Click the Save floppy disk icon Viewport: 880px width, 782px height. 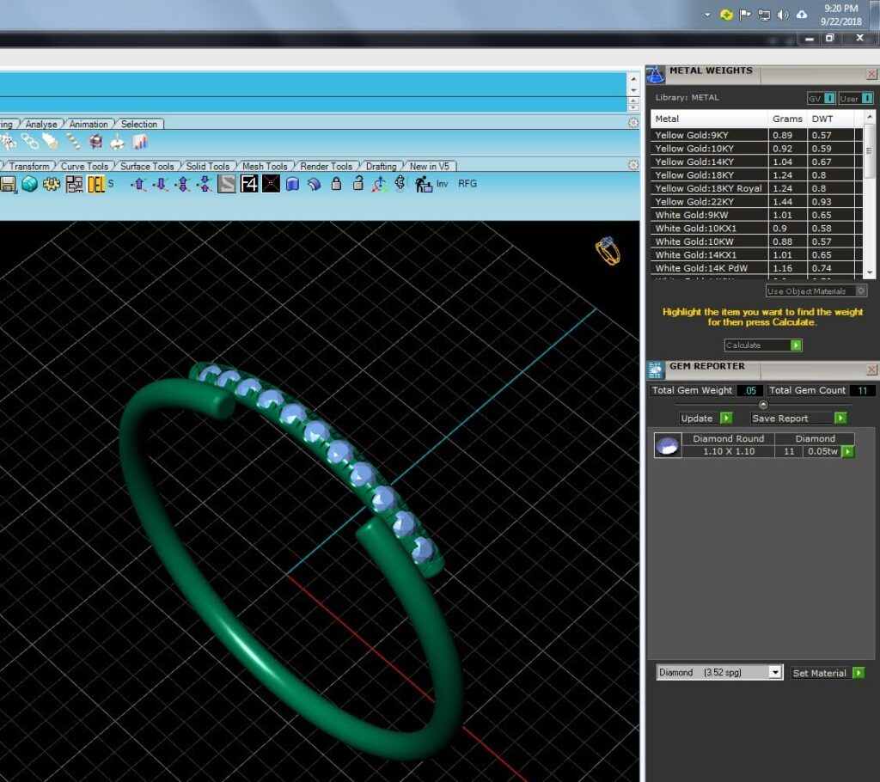(7, 184)
